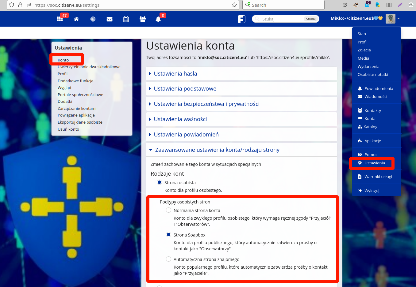This screenshot has height=287, width=416.
Task: Open the apps grid menu icon
Action: [x=60, y=19]
